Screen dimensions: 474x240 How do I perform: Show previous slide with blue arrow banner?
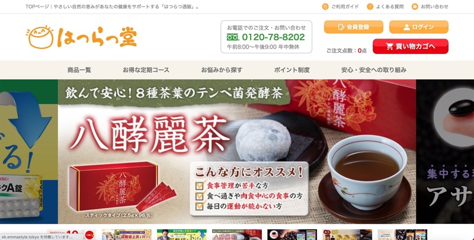pyautogui.click(x=28, y=152)
